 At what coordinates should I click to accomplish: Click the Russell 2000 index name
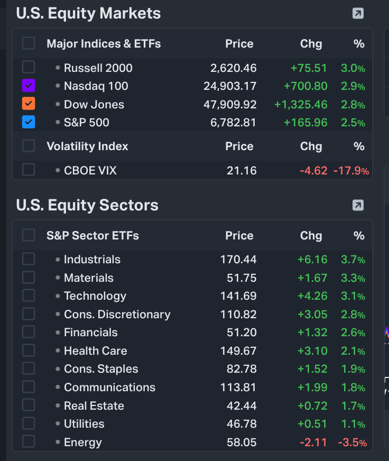tap(98, 68)
